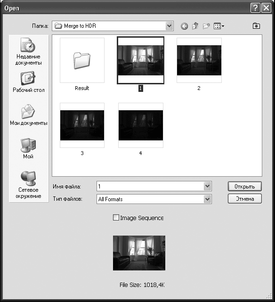Click the Открыть button

coord(244,187)
